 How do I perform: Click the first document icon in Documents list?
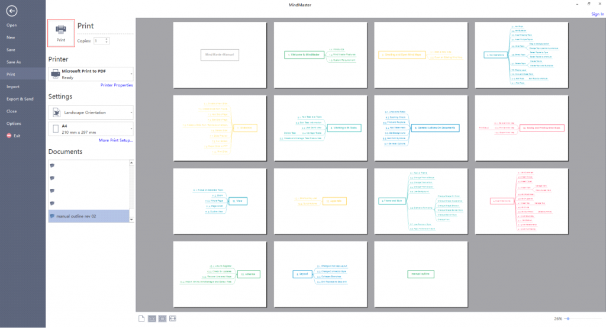[x=52, y=166]
